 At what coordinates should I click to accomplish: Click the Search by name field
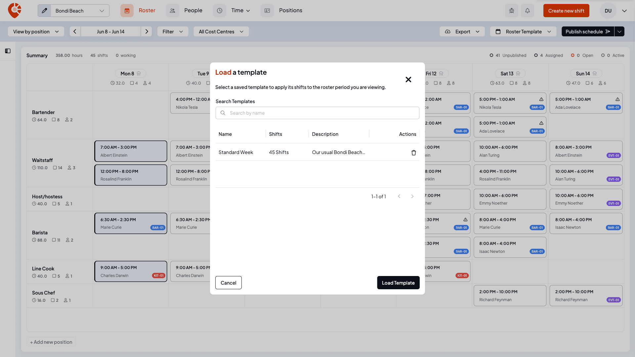pyautogui.click(x=317, y=113)
